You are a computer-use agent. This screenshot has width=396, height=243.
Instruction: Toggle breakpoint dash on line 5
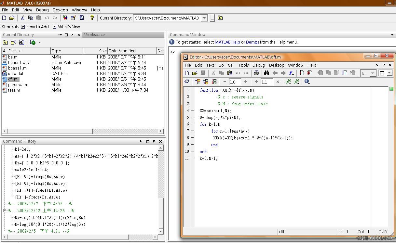pos(192,117)
